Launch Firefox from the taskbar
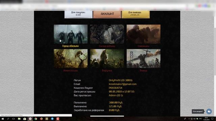This screenshot has height=121, width=216. 41,119
